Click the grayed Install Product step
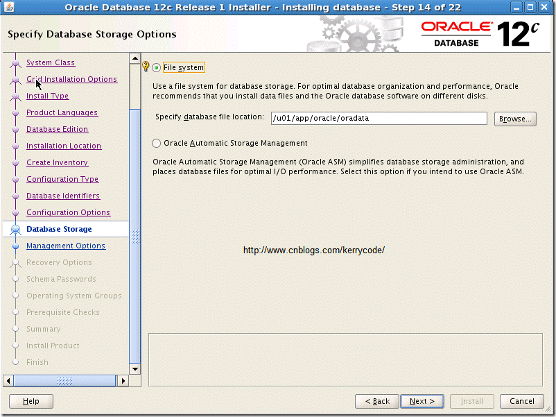The image size is (556, 417). [x=53, y=346]
